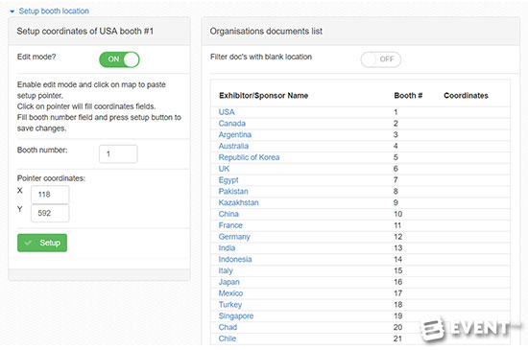This screenshot has height=350, width=528.
Task: Click booth number 5 in Korea row
Action: pyautogui.click(x=396, y=157)
